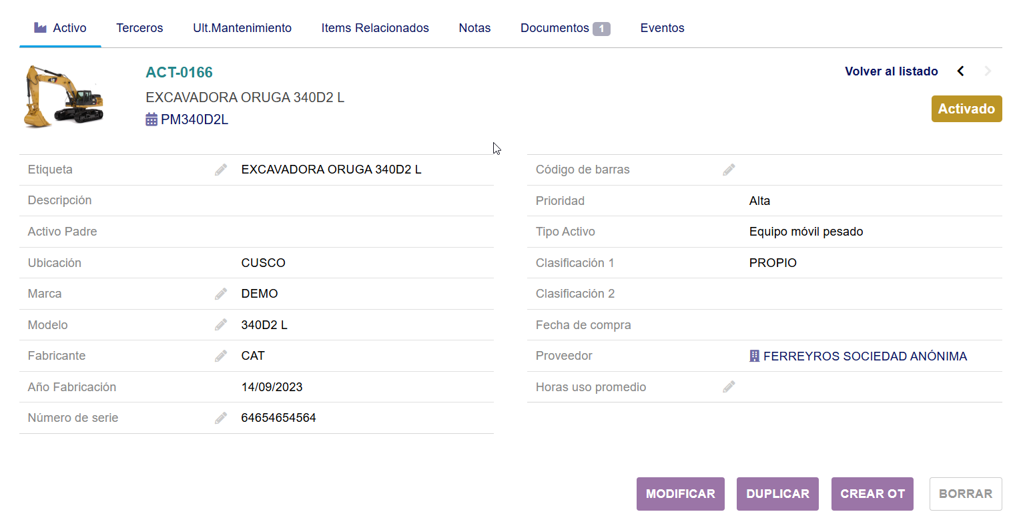Click the pencil icon beside Modelo
The image size is (1017, 532).
pos(221,324)
